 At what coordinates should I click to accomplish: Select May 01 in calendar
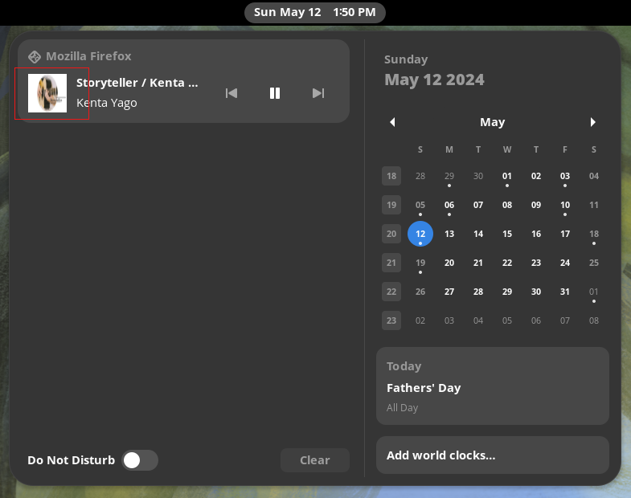pyautogui.click(x=507, y=176)
